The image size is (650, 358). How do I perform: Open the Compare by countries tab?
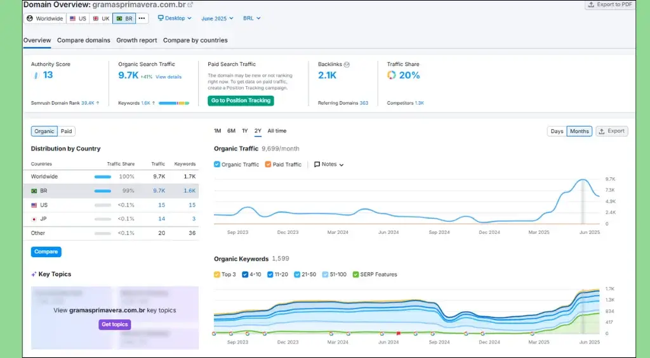tap(196, 40)
